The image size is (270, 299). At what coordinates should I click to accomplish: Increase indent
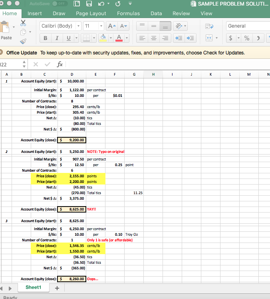pos(191,38)
